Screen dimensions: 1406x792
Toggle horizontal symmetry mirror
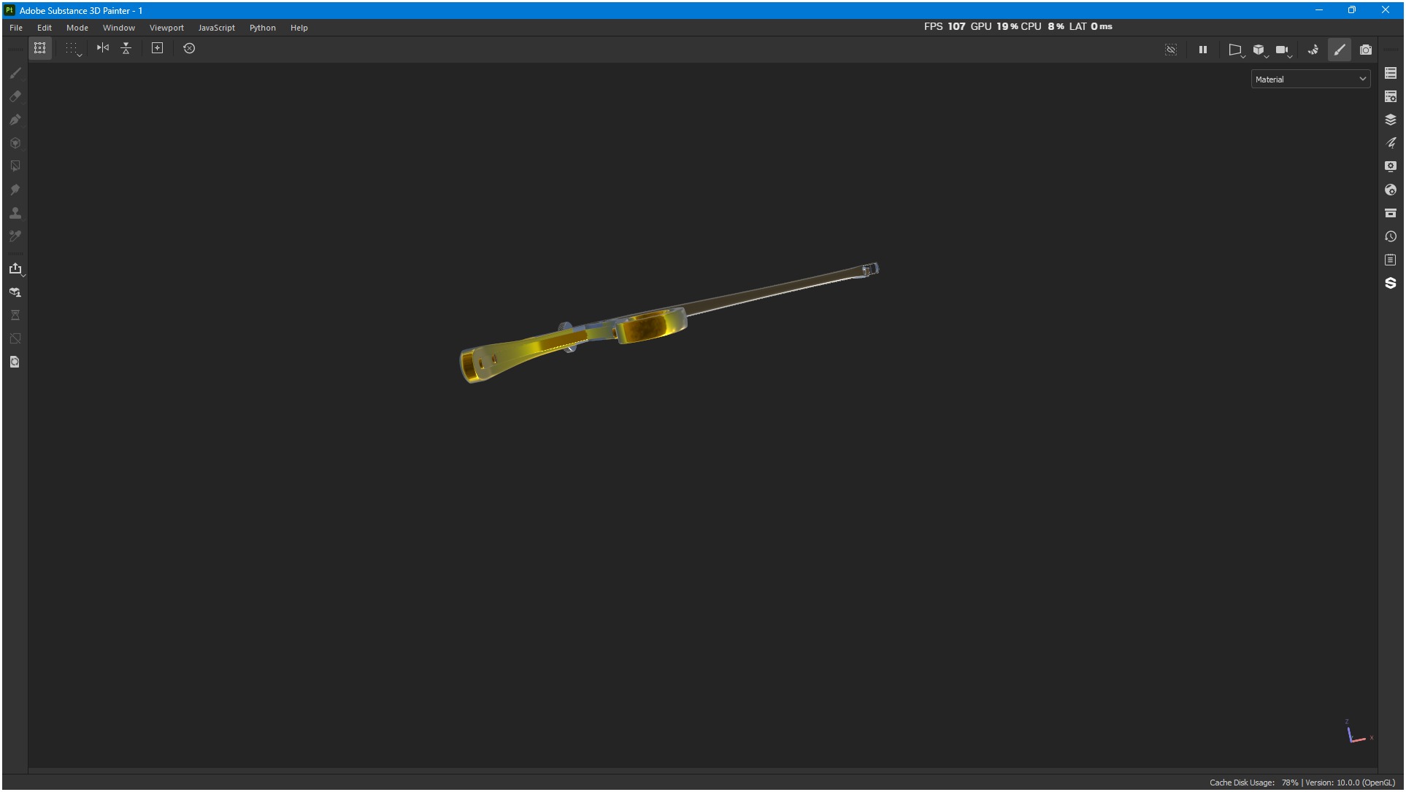[x=103, y=48]
